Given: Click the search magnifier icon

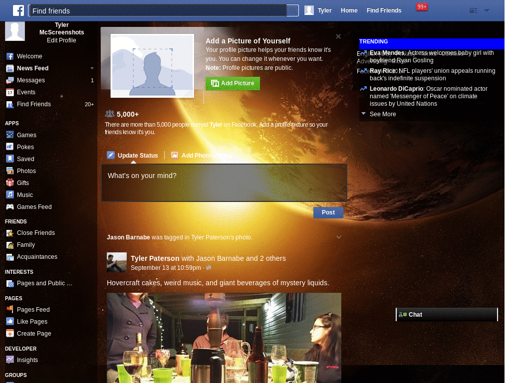Looking at the screenshot, I should (292, 11).
